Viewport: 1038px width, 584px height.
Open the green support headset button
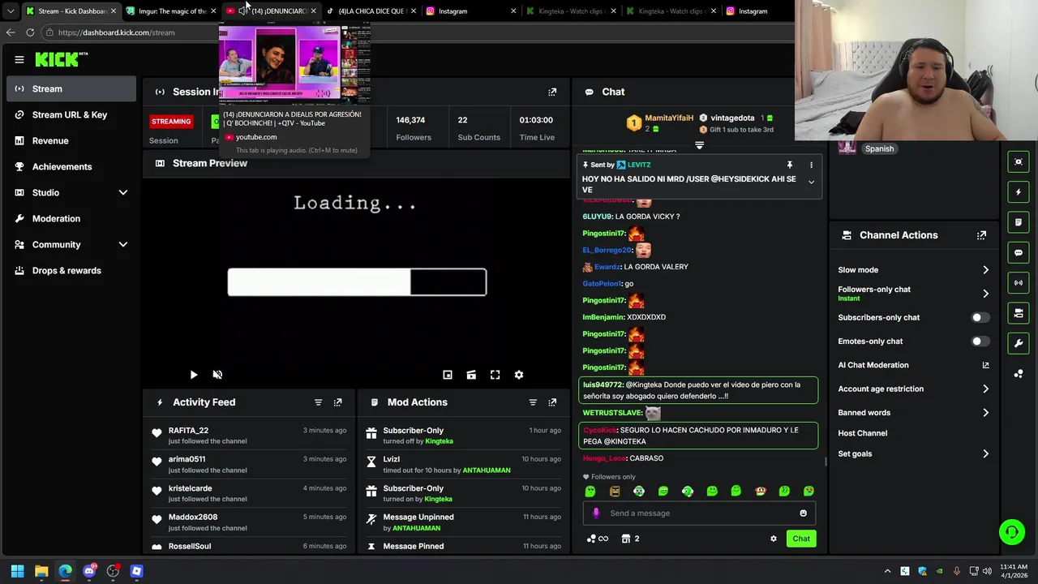[1012, 532]
